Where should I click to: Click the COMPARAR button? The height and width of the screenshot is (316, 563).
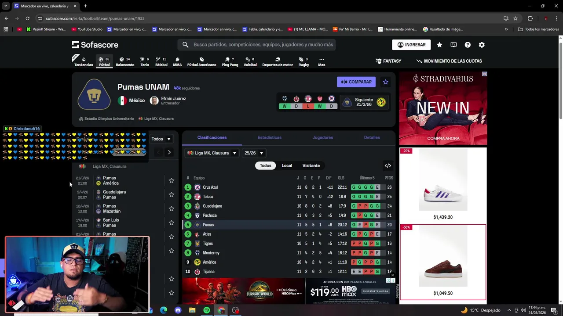pos(356,82)
